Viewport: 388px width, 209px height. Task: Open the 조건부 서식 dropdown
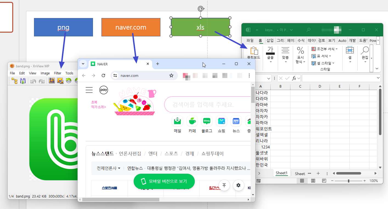point(325,49)
